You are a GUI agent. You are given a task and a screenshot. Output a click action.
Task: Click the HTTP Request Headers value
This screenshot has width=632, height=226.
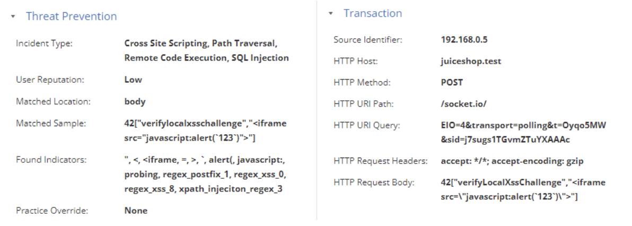tap(512, 161)
